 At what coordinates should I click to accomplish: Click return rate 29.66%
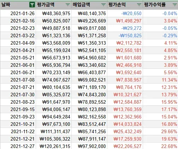169,131
